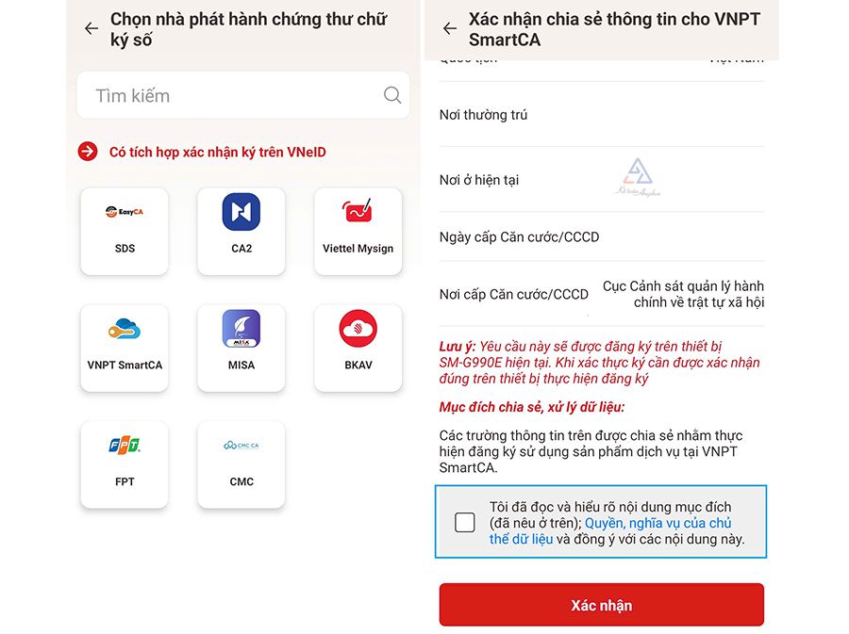This screenshot has width=849, height=634.
Task: Select Viettel Mysign provider tile
Action: (358, 232)
